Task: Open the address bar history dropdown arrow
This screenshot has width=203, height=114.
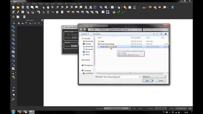Action: click(137, 29)
